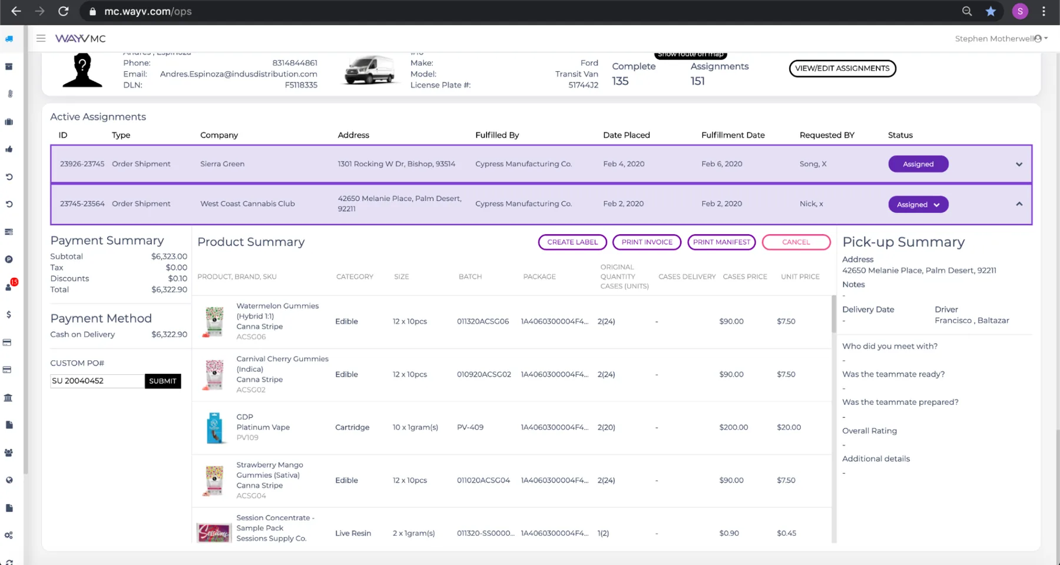Open the globe sidebar icon
The width and height of the screenshot is (1060, 565).
pyautogui.click(x=9, y=480)
